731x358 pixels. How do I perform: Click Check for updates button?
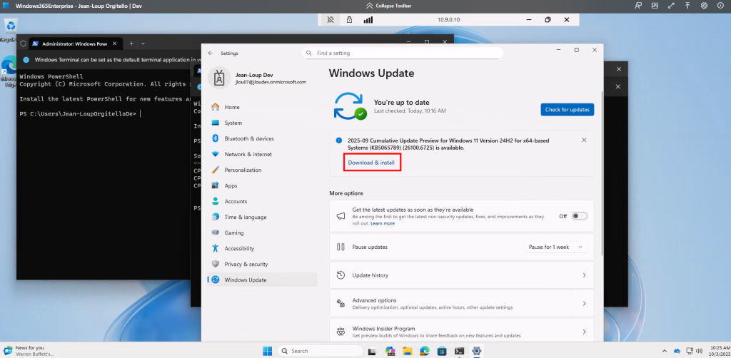(567, 109)
